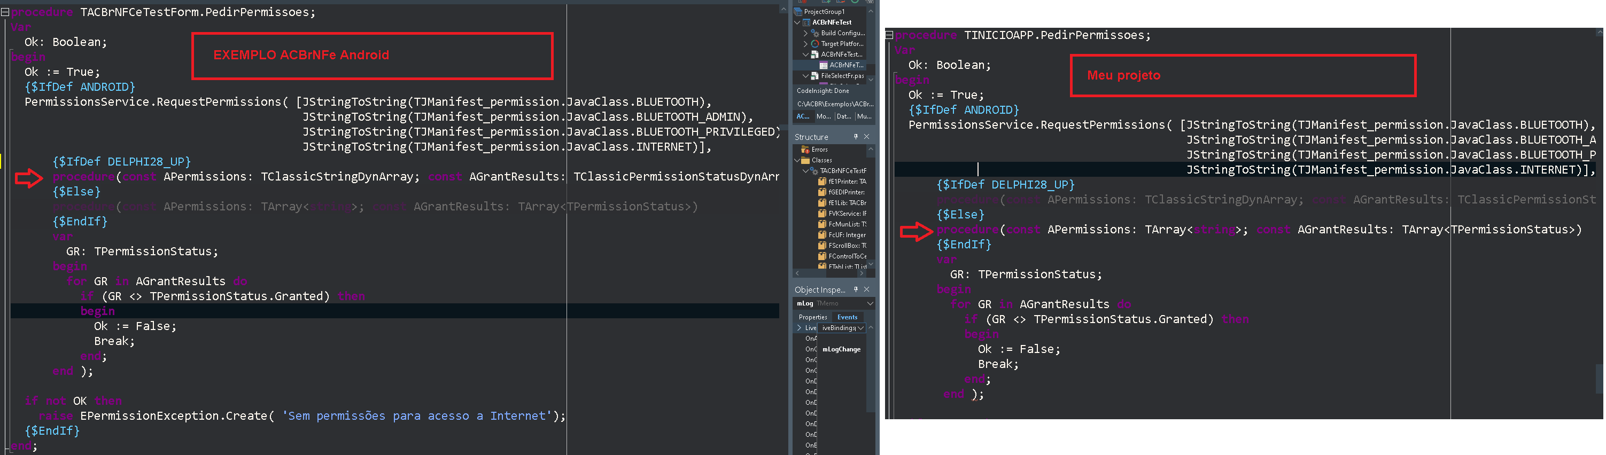Image resolution: width=1606 pixels, height=455 pixels.
Task: Select the 'Mu...' bottom tab
Action: pos(864,116)
